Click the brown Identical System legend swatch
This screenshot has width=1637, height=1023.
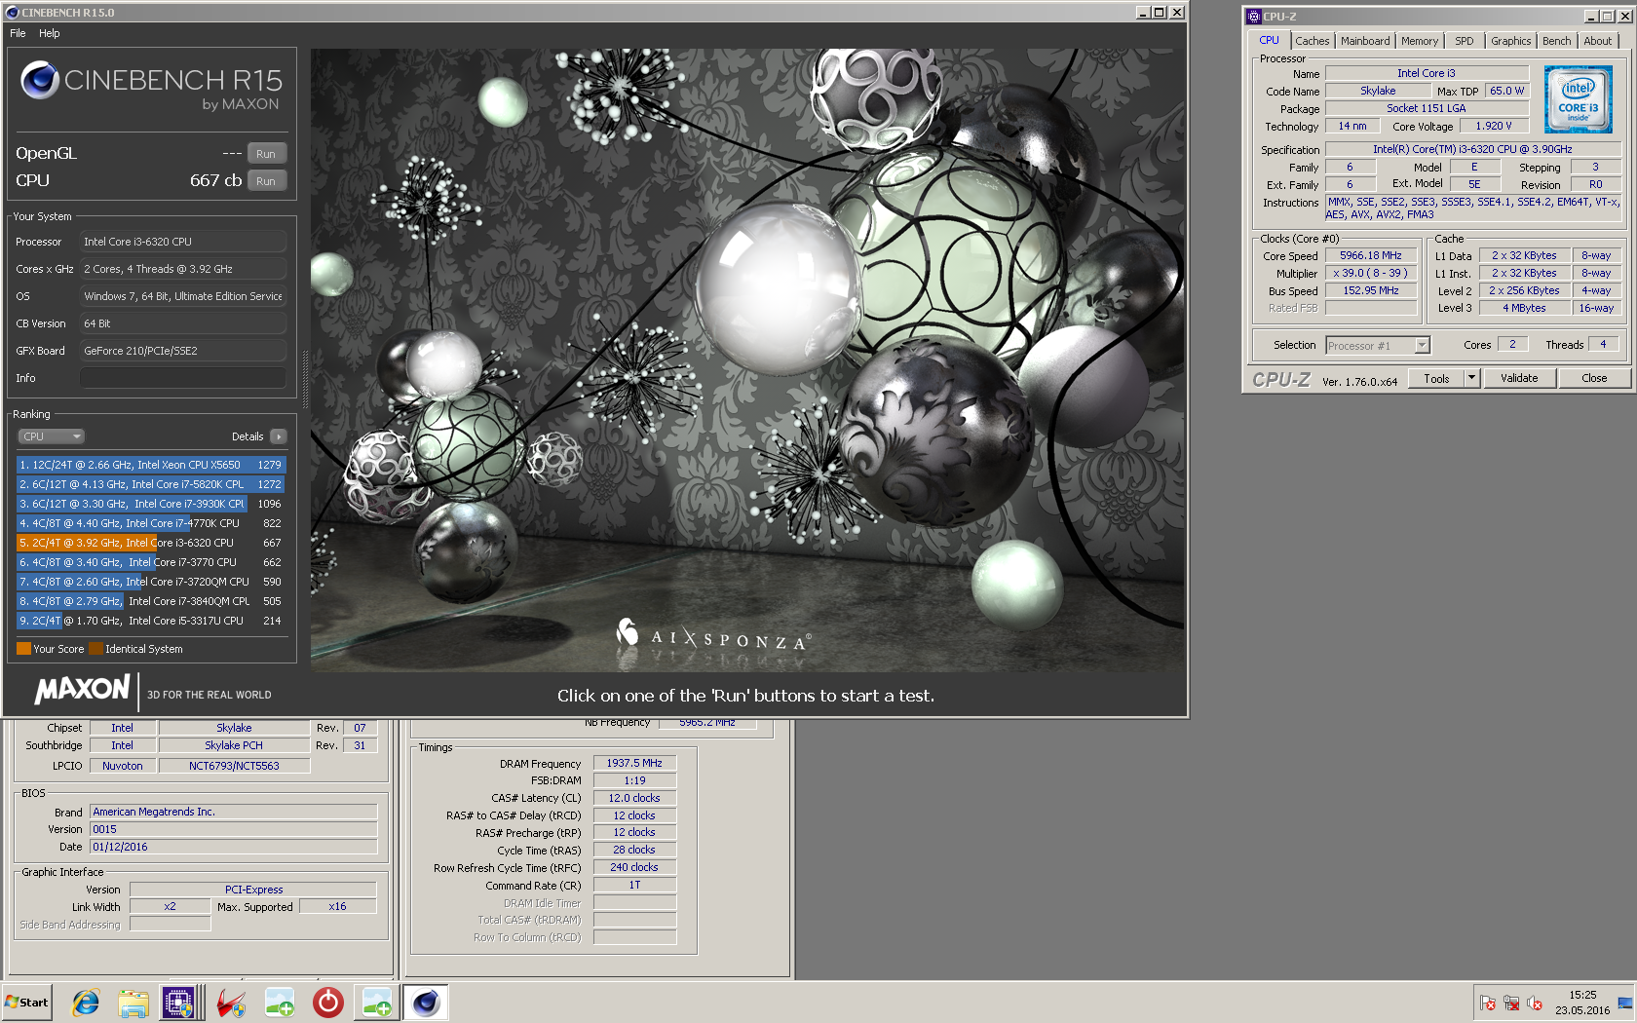95,649
